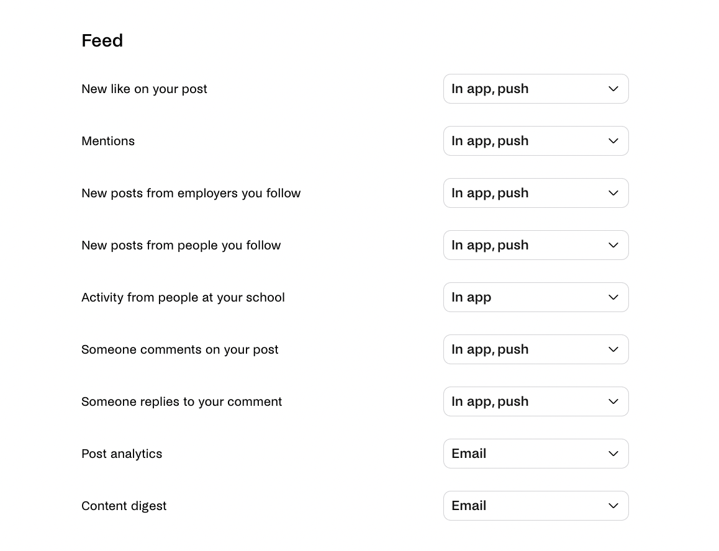Open the New like on your post dropdown
The width and height of the screenshot is (719, 551).
click(x=536, y=89)
